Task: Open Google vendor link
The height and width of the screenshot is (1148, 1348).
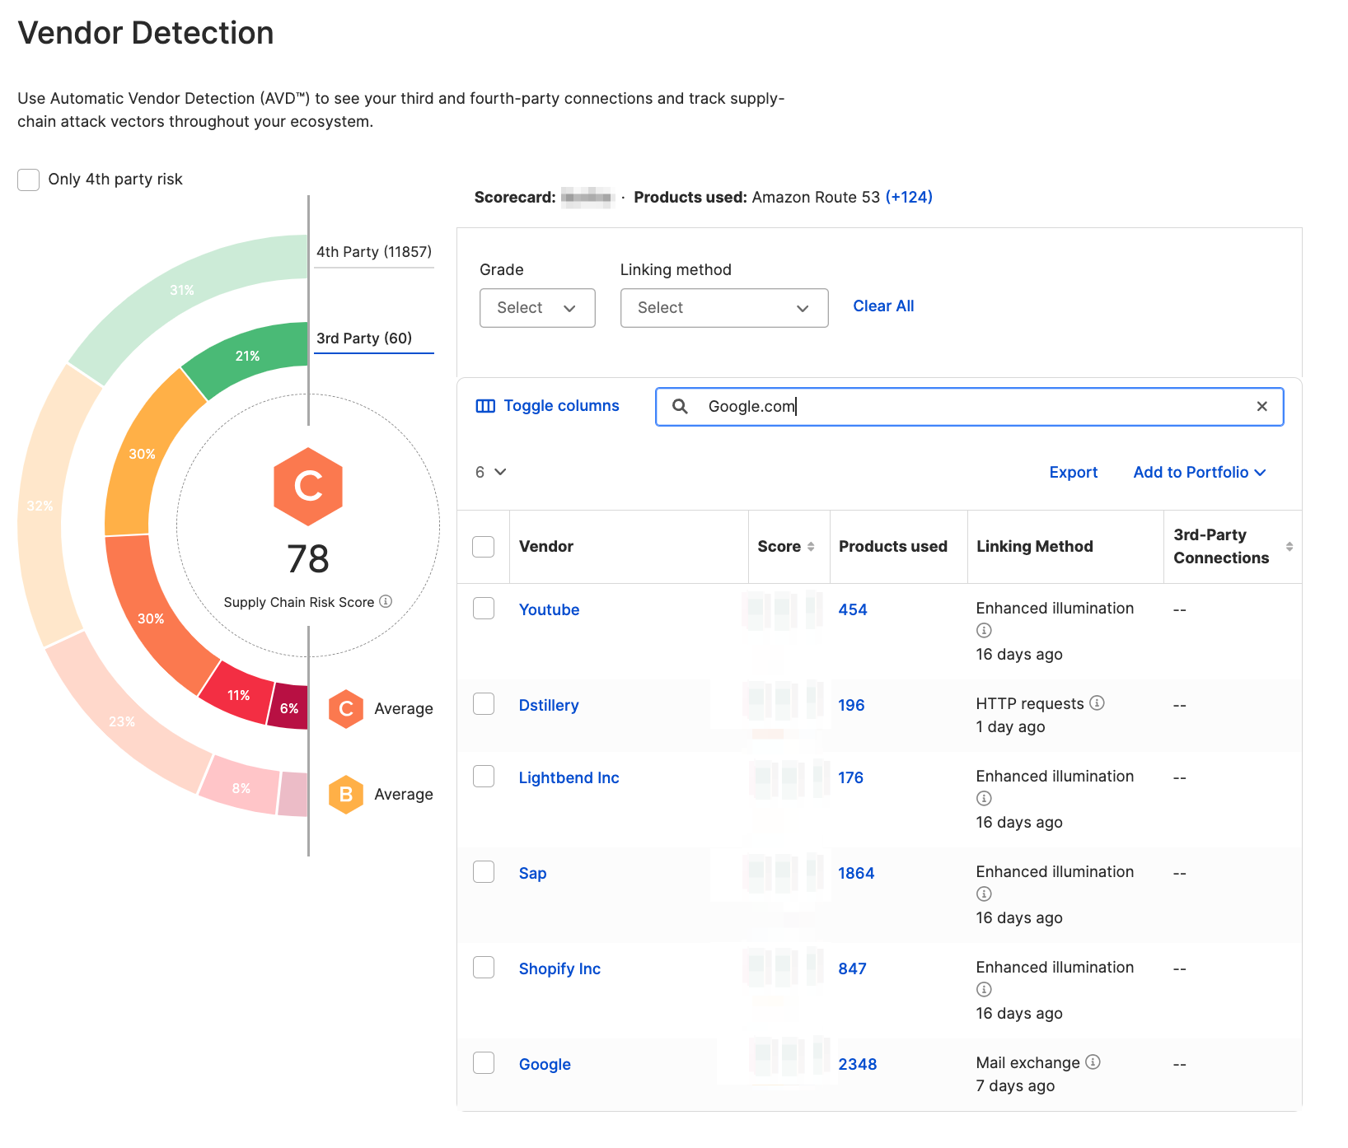Action: (545, 1065)
